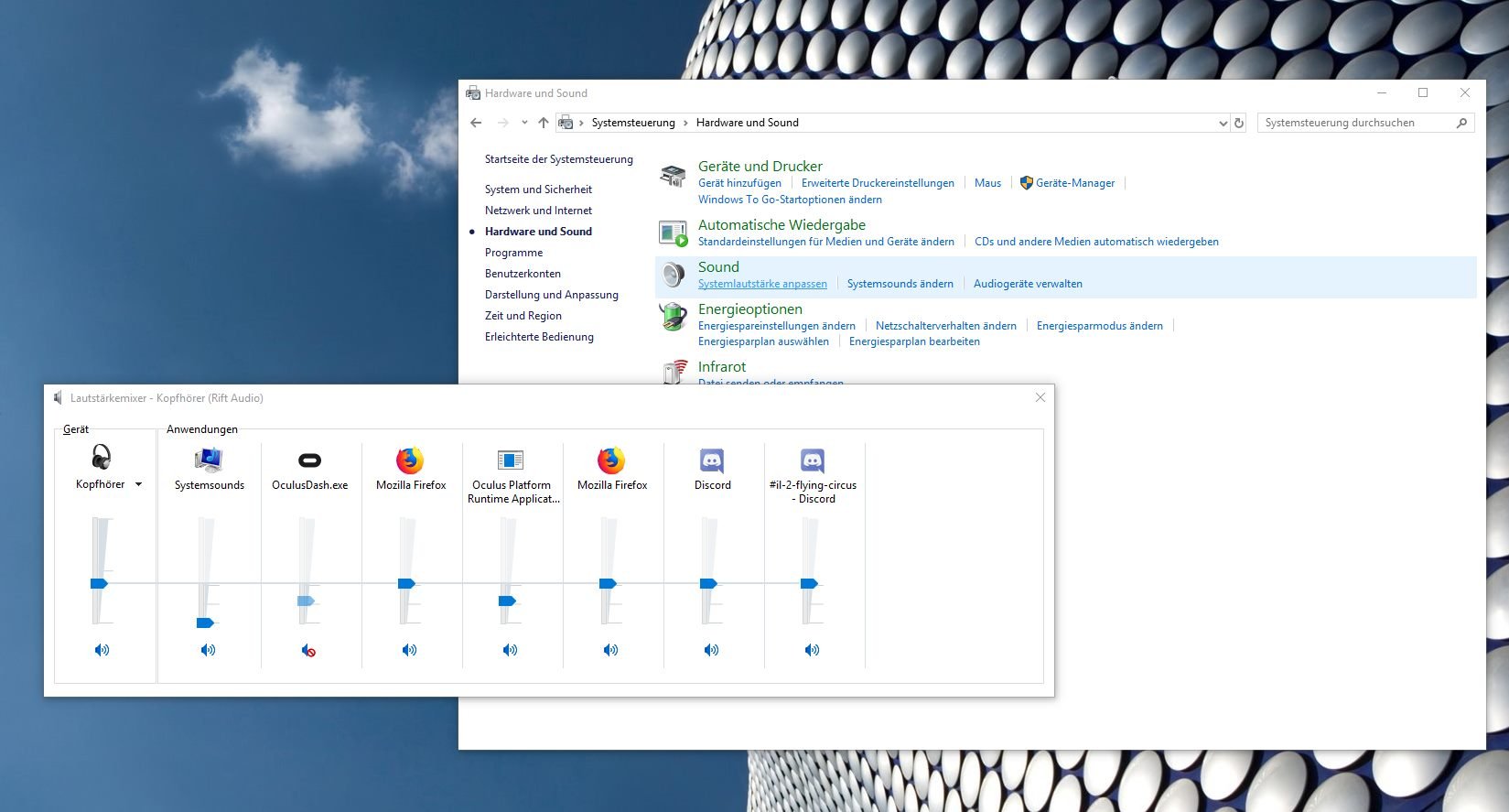Click the Energieoptionen battery icon
1509x812 pixels.
coord(674,318)
